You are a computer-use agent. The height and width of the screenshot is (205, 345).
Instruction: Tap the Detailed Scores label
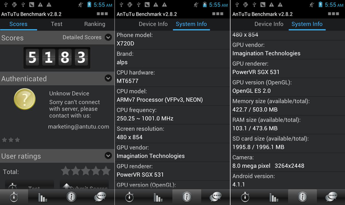pos(82,37)
